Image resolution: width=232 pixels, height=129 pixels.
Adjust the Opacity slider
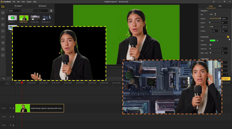[215, 19]
